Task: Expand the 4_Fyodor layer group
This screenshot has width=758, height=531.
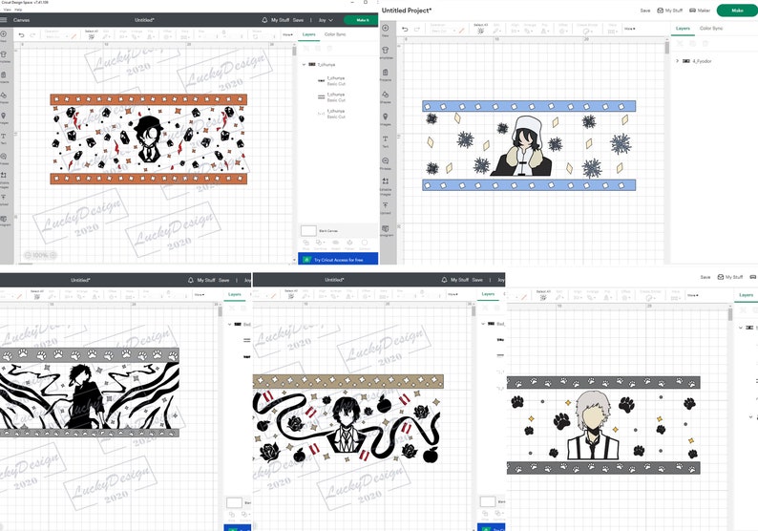Action: coord(677,61)
